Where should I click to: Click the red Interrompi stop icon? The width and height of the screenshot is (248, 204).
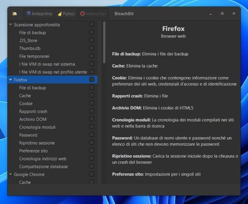click(x=83, y=13)
